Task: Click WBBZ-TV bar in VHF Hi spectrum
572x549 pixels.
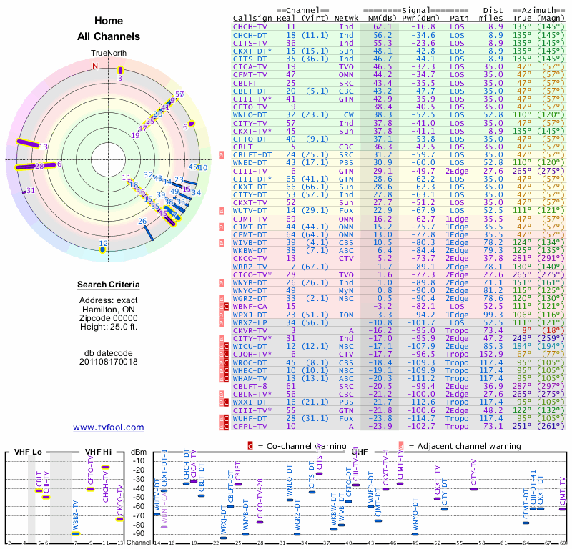Action: point(76,533)
